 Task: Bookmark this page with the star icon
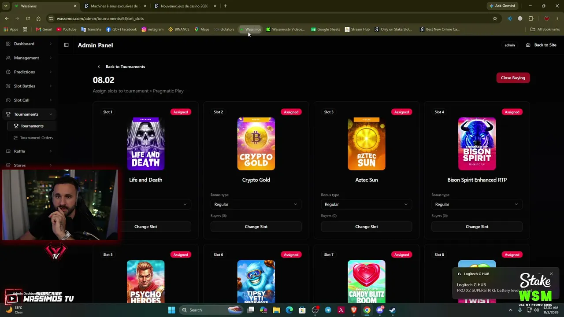[x=495, y=18]
